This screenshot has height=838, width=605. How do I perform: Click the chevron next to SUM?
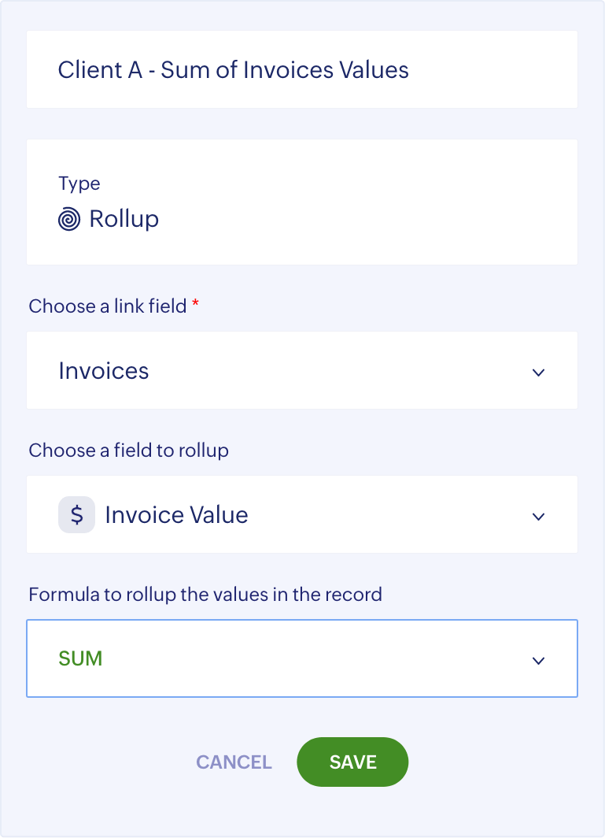[538, 660]
